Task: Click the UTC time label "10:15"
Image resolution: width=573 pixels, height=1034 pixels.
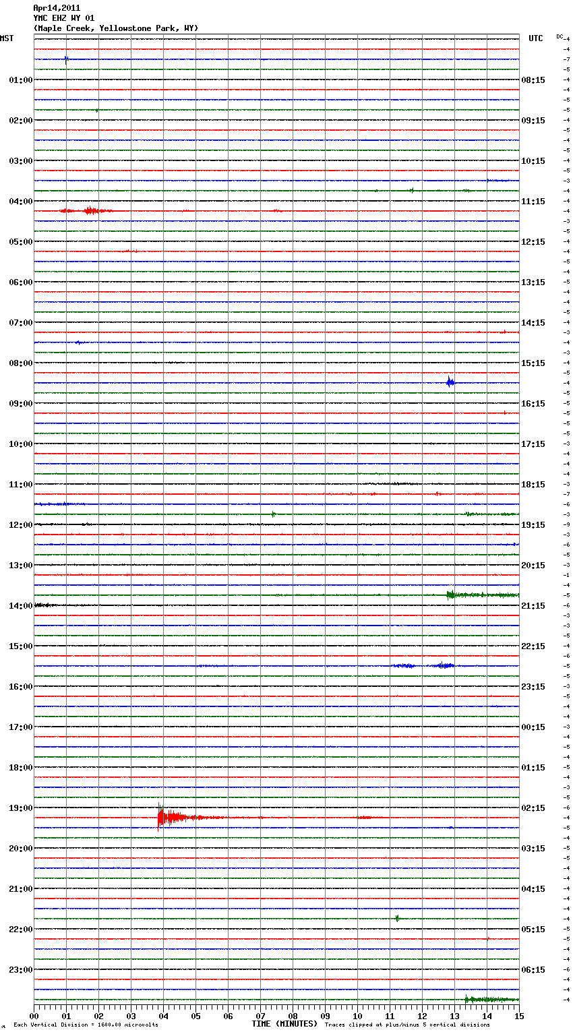Action: (x=533, y=161)
